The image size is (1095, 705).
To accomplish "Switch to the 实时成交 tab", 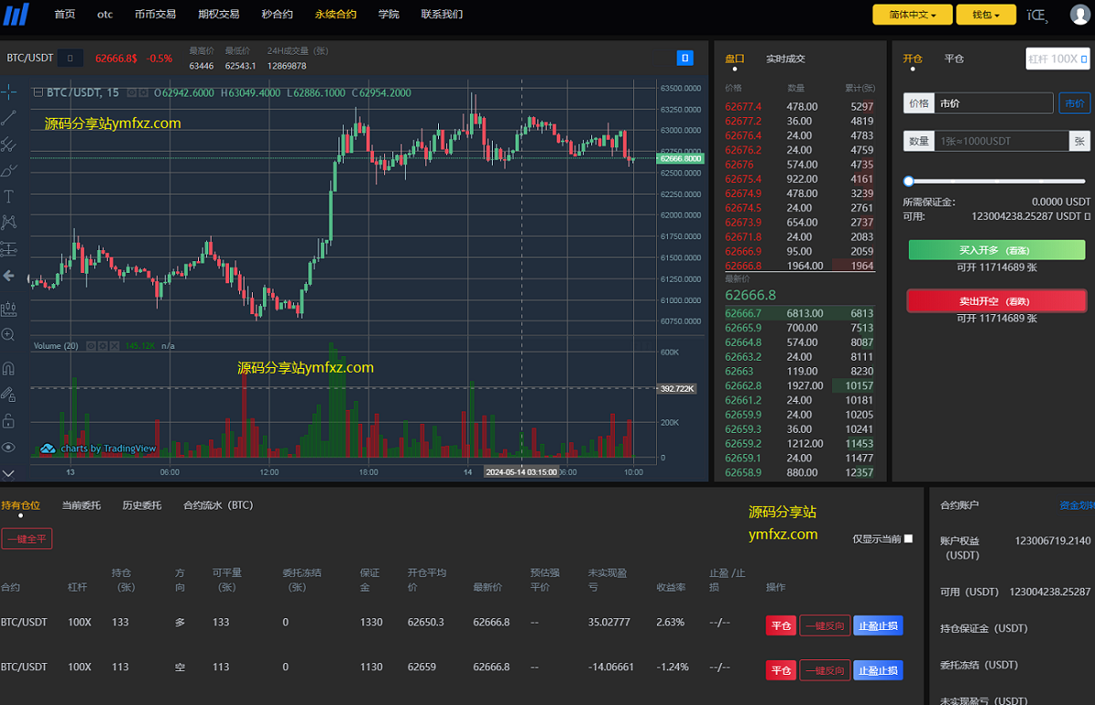I will click(x=786, y=58).
